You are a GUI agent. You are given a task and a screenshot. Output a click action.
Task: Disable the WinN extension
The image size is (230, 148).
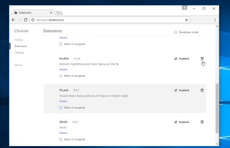(x=176, y=122)
